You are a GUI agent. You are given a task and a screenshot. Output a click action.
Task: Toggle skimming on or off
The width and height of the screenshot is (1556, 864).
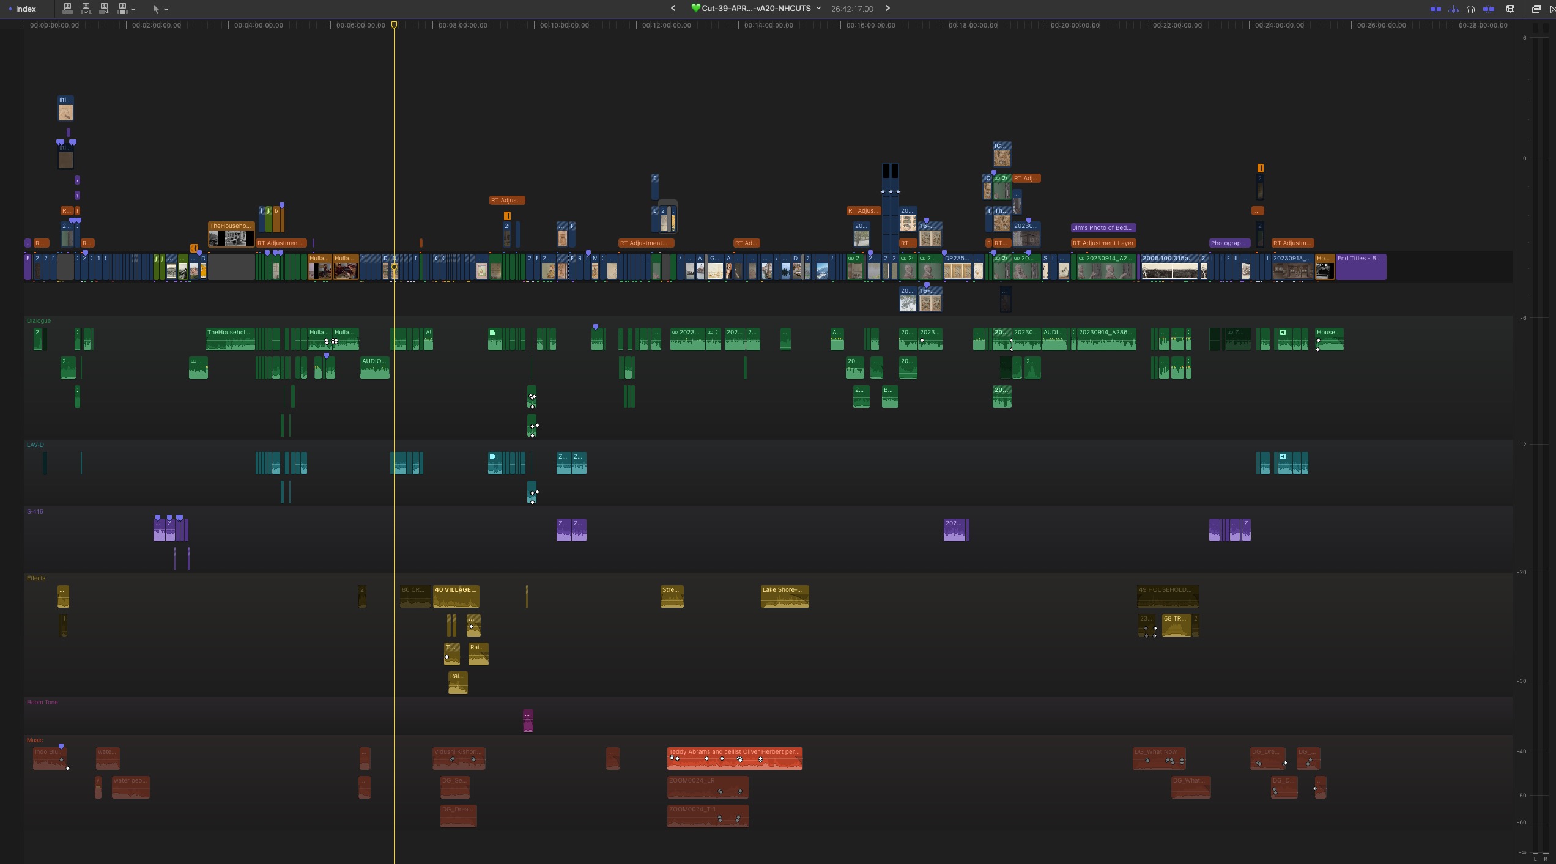coord(1435,9)
